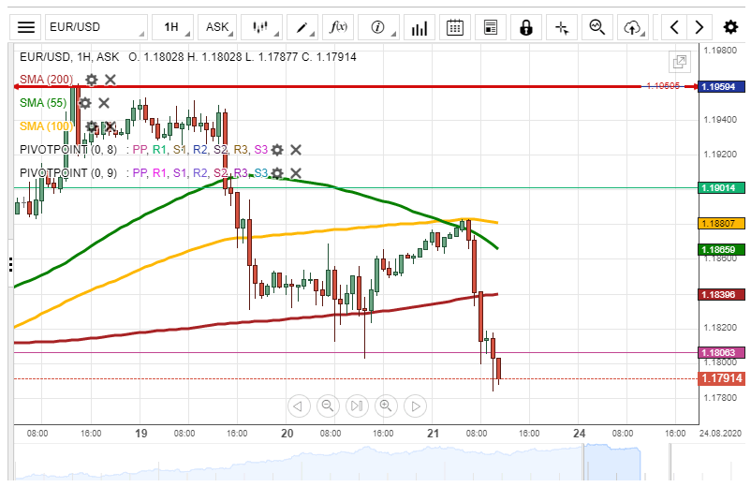Pan chart forward with bottom right triangle
751x487 pixels.
(415, 406)
